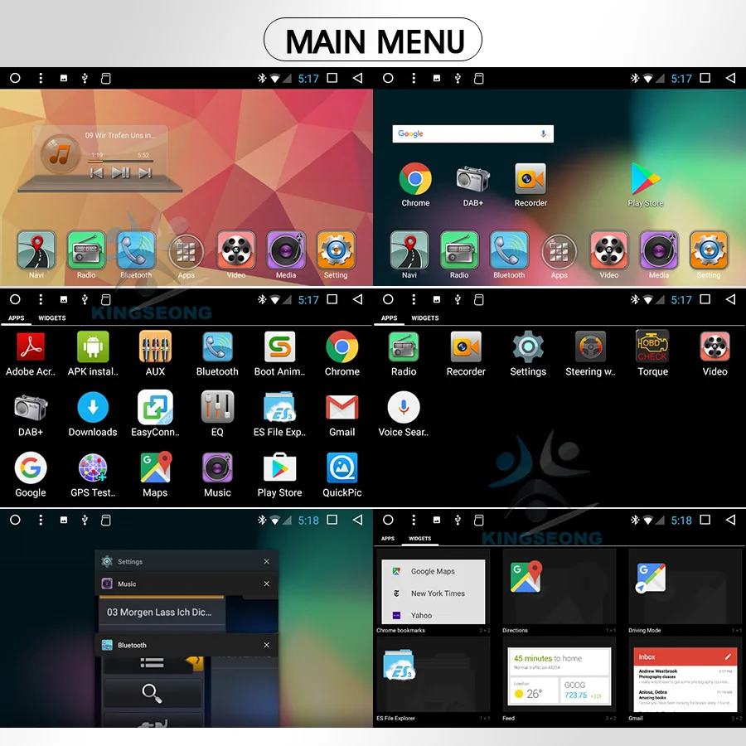Viewport: 746px width, 746px height.
Task: Open Chrome below the Google search bar
Action: coord(415,179)
